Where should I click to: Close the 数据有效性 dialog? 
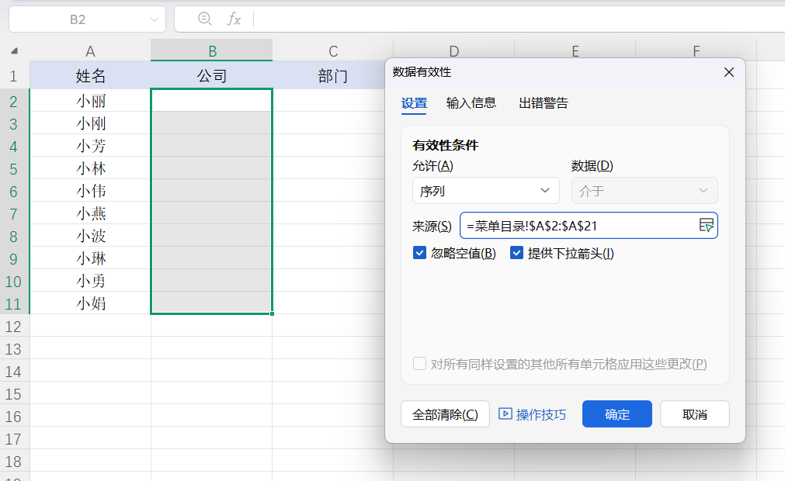coord(728,71)
